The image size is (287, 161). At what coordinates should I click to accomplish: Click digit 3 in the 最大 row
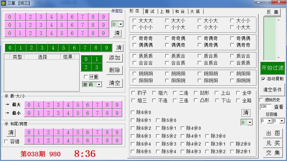coord(58,105)
